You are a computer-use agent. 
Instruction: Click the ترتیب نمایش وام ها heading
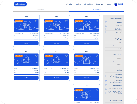coord(116,18)
